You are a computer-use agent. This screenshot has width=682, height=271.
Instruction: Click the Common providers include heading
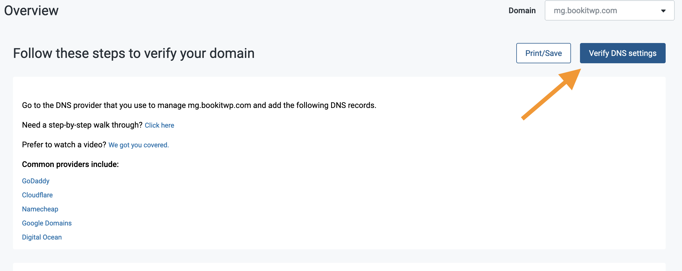coord(70,164)
